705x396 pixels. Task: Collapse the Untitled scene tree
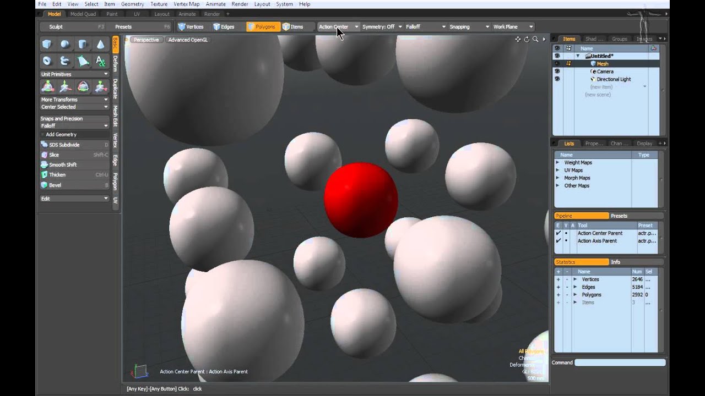(x=578, y=56)
